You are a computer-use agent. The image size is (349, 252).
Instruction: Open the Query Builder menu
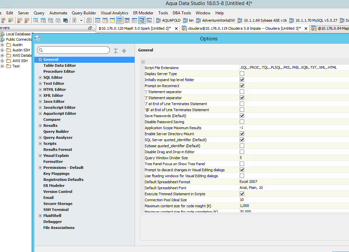tap(84, 13)
